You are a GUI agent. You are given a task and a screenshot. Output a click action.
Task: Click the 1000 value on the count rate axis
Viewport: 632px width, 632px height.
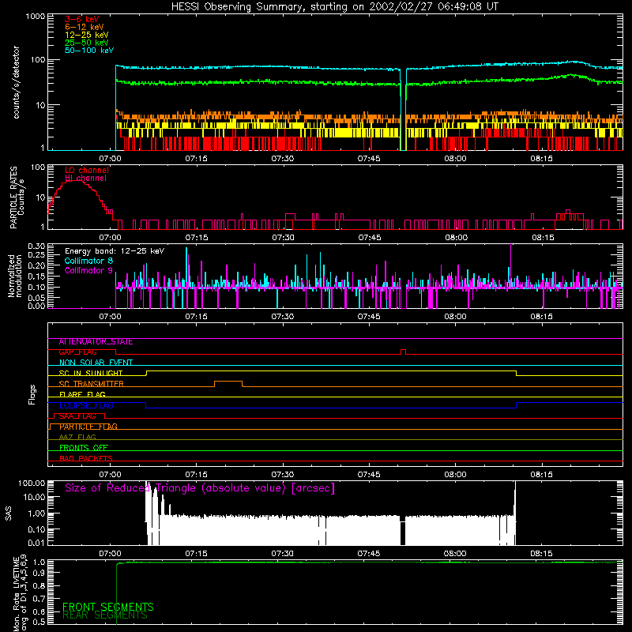pyautogui.click(x=36, y=17)
